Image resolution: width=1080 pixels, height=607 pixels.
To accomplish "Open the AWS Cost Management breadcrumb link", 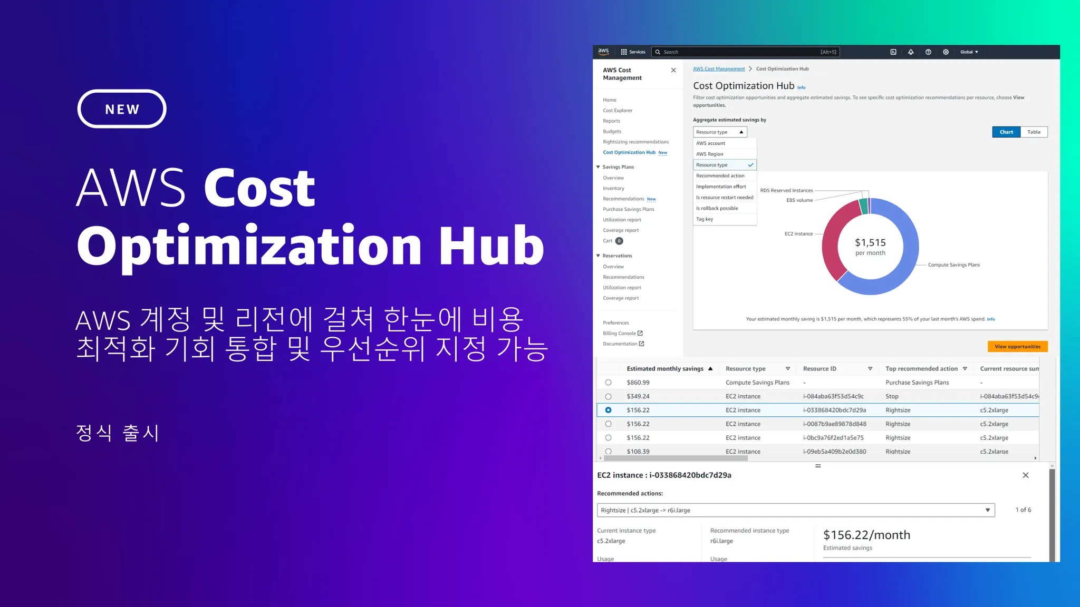I will point(719,69).
